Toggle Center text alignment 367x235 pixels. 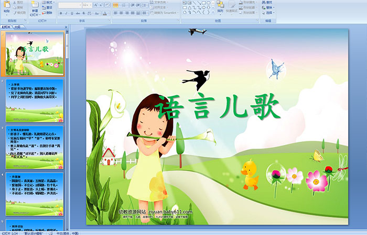[x=121, y=13]
